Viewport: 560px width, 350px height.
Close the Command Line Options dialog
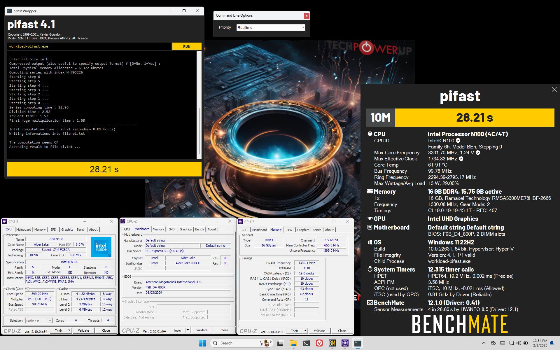[x=307, y=16]
